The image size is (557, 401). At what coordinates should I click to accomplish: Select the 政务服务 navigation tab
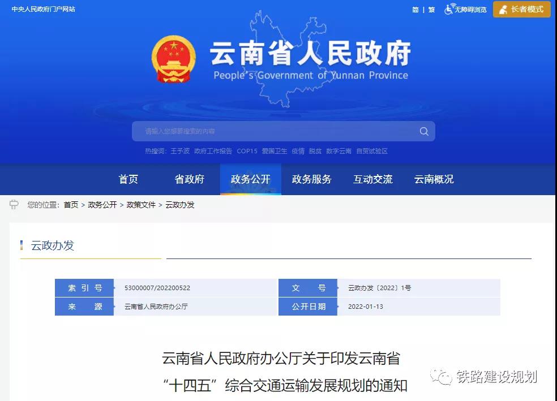311,179
